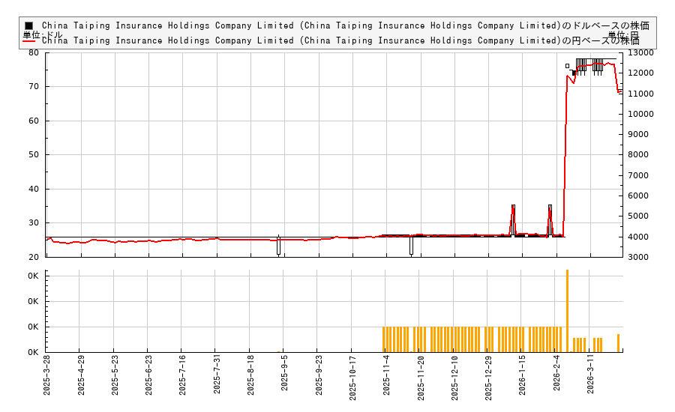The height and width of the screenshot is (412, 675).
Task: Click the final orange volume bar at chart end
Action: tap(618, 343)
